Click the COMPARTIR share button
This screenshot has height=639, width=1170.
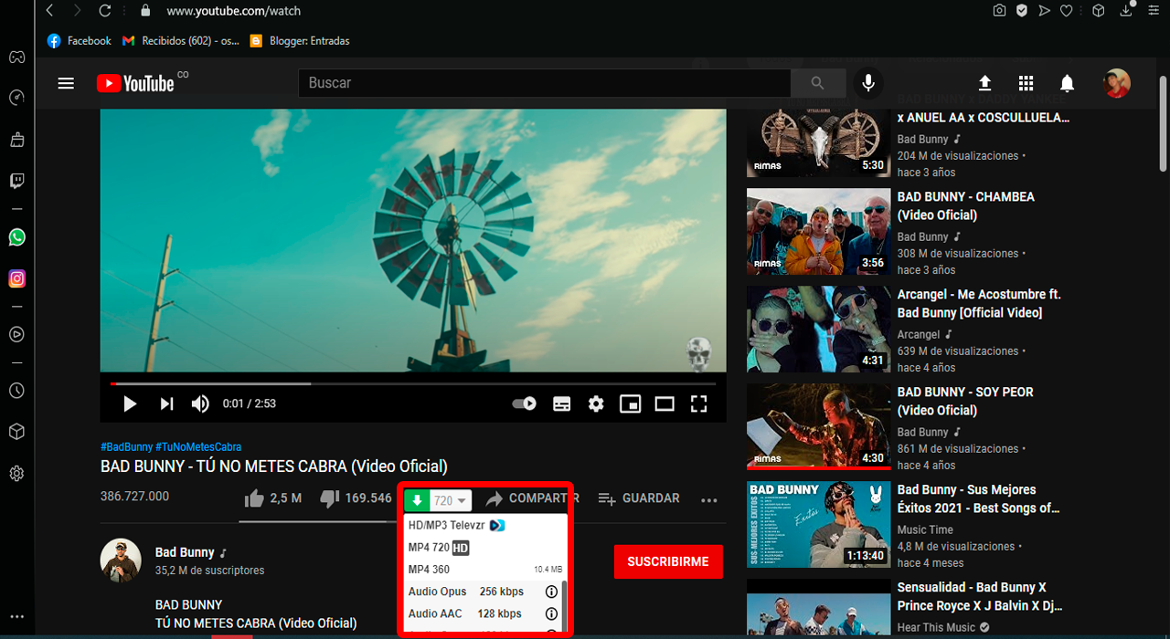coord(531,498)
